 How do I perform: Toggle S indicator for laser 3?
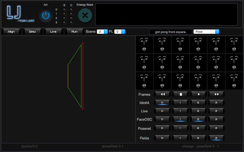[64, 22]
